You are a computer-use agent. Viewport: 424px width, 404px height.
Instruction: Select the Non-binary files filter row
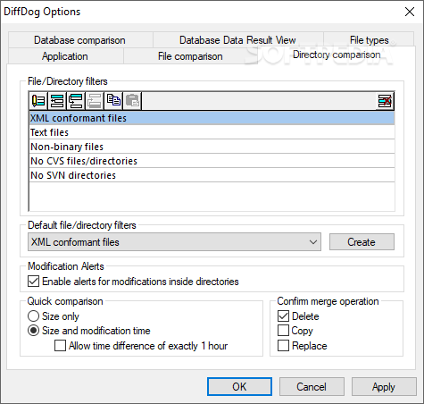coord(212,147)
